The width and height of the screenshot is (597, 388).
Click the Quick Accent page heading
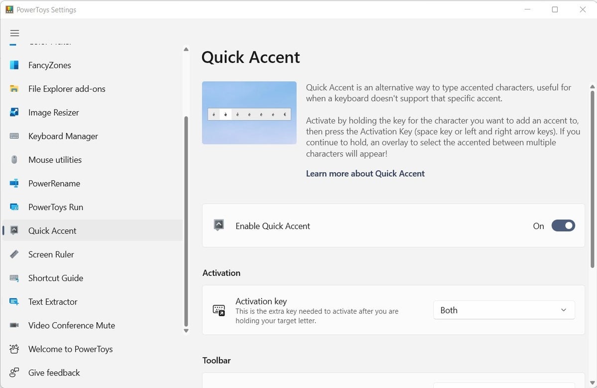coord(251,57)
